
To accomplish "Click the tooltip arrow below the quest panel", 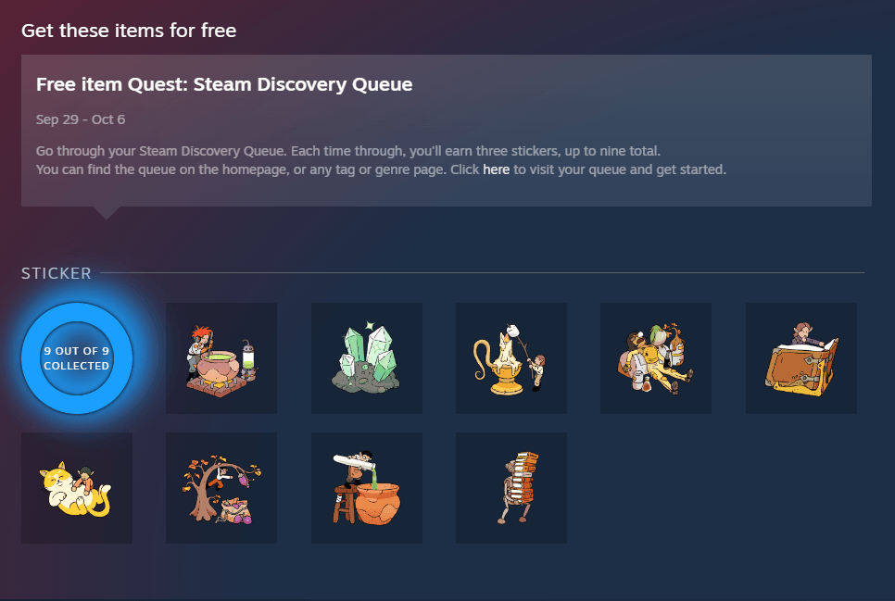I will 107,212.
